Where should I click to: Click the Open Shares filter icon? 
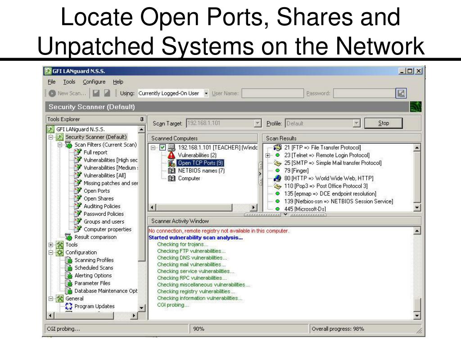78,198
